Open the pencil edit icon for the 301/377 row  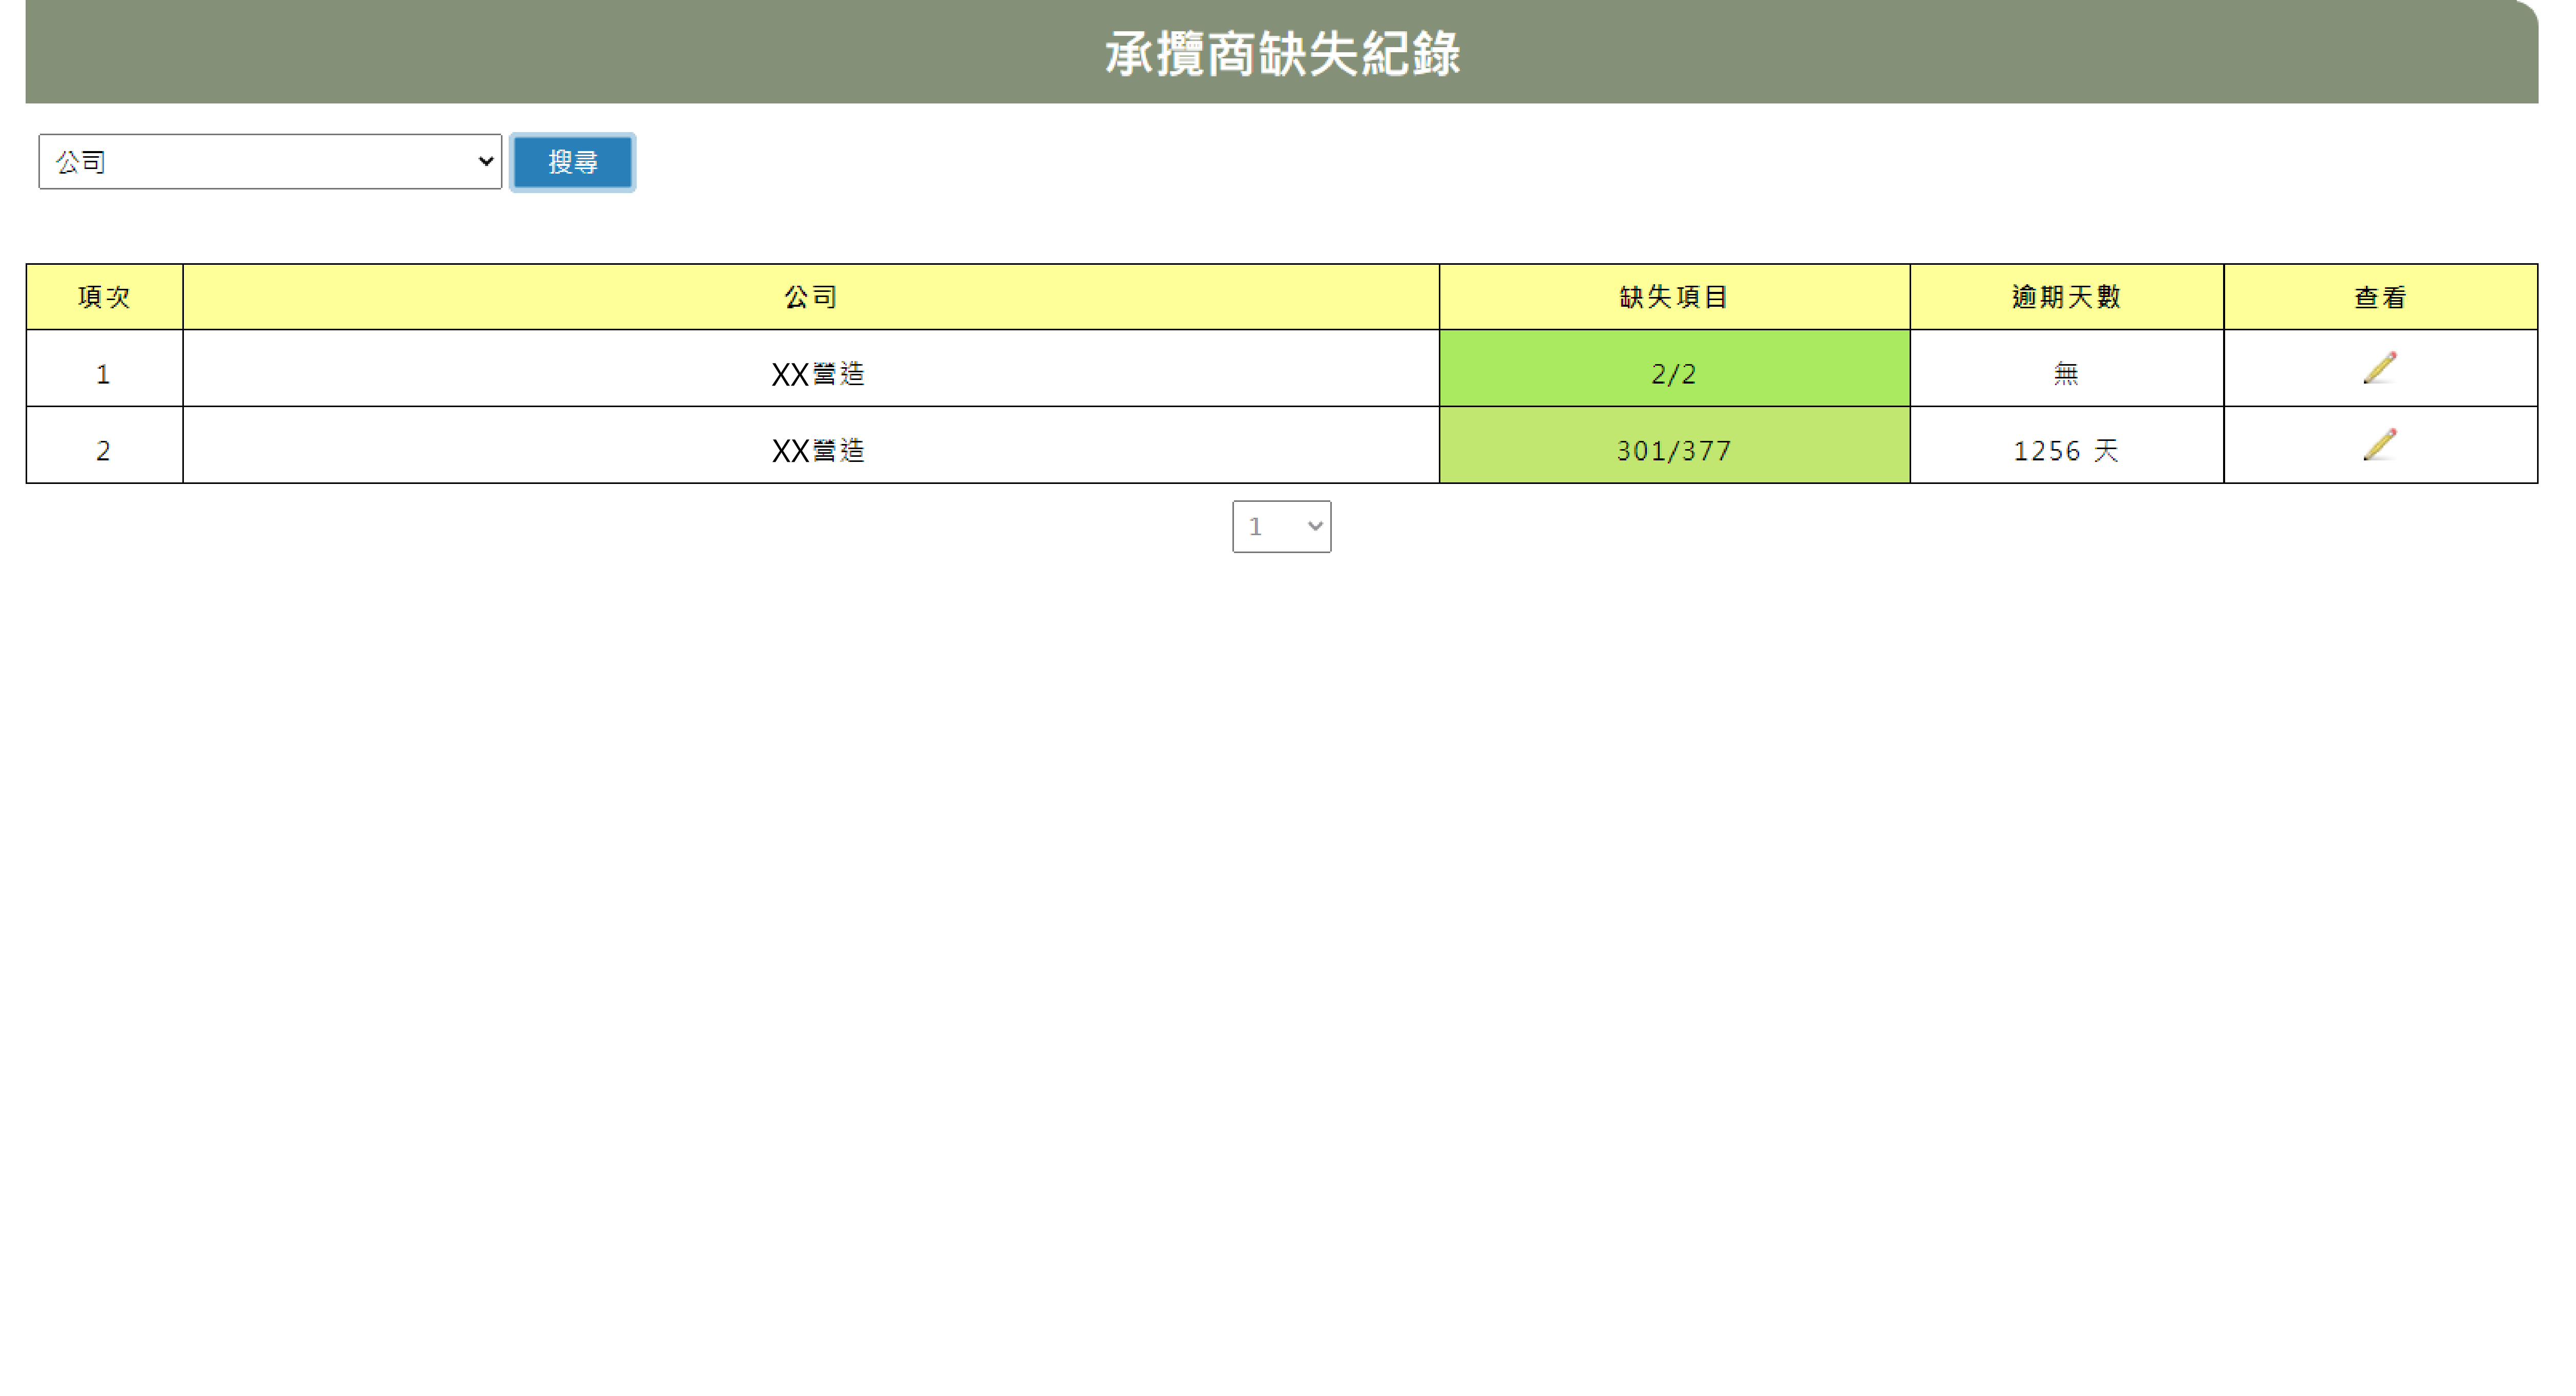pos(2380,444)
